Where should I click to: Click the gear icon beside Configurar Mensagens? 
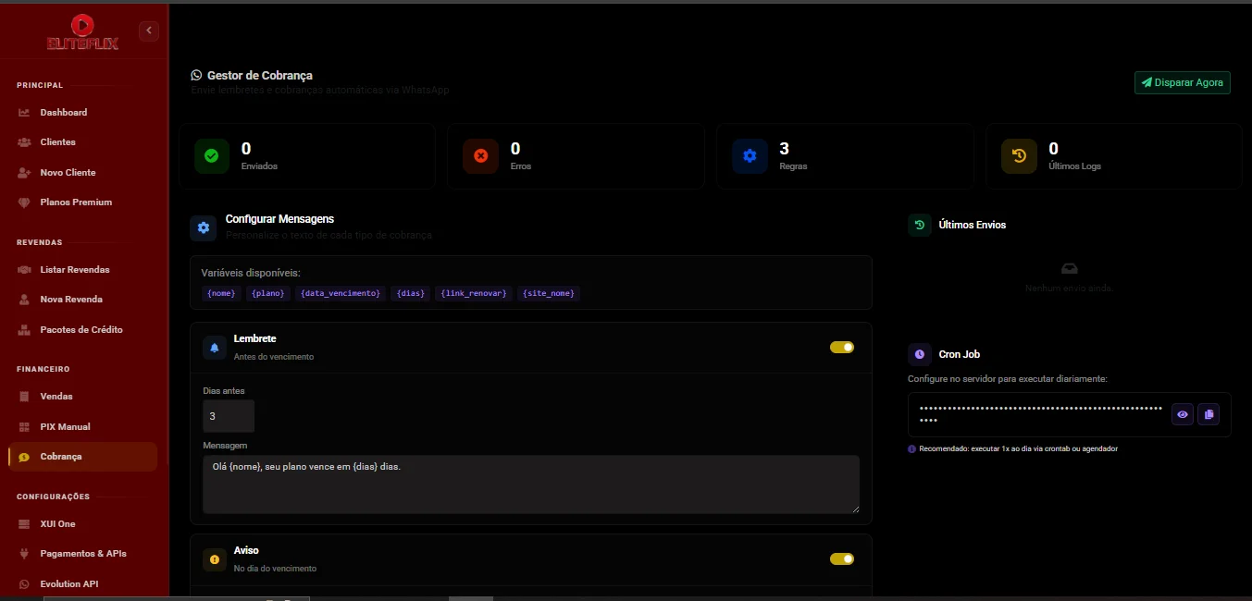click(204, 227)
